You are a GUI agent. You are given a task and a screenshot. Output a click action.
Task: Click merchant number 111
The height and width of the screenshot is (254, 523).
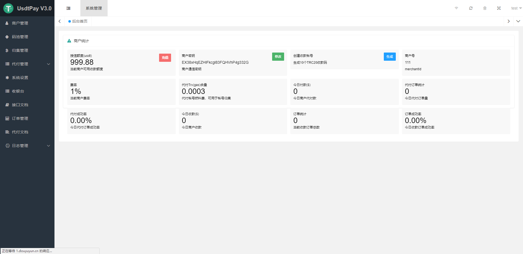tap(408, 62)
